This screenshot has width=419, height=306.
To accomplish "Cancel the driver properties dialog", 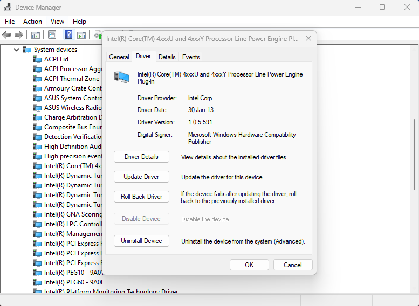I will pyautogui.click(x=293, y=265).
